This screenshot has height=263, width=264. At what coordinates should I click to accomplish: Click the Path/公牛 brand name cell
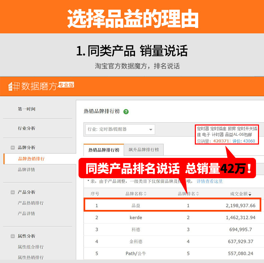(x=136, y=253)
